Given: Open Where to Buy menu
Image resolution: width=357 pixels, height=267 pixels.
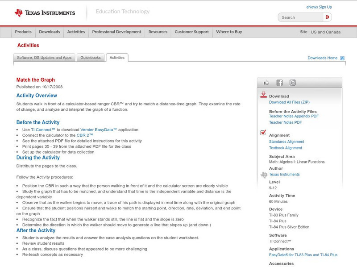Looking at the screenshot, I should pyautogui.click(x=229, y=32).
